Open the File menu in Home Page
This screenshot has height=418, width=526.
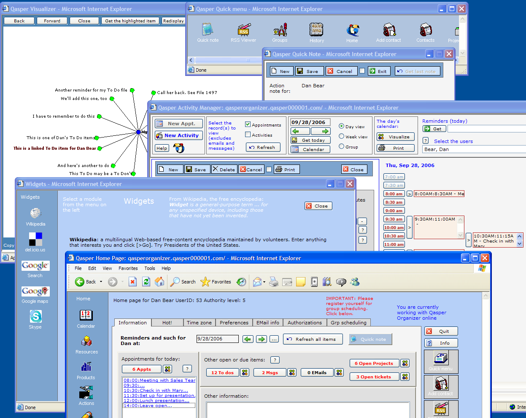78,268
